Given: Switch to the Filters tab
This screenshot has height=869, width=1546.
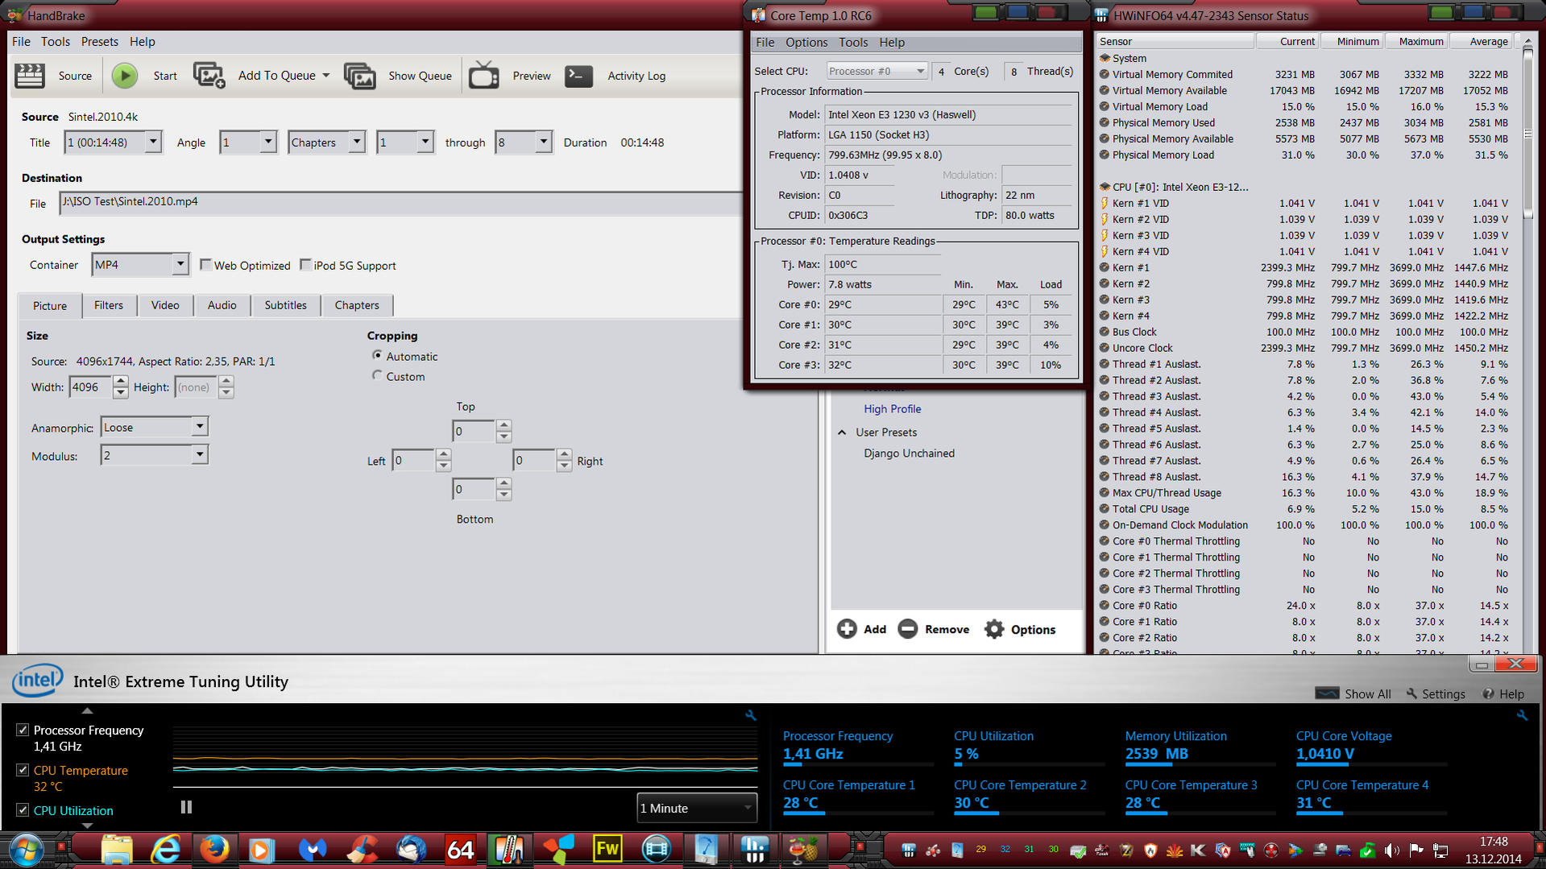Looking at the screenshot, I should (109, 305).
